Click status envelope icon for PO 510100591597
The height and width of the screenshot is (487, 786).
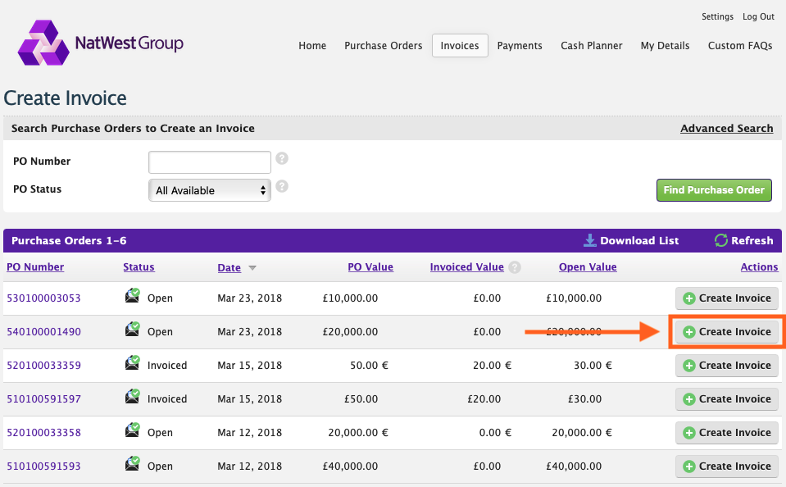coord(132,396)
